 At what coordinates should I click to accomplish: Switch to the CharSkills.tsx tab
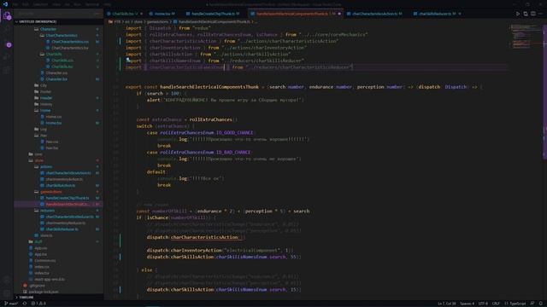point(123,14)
